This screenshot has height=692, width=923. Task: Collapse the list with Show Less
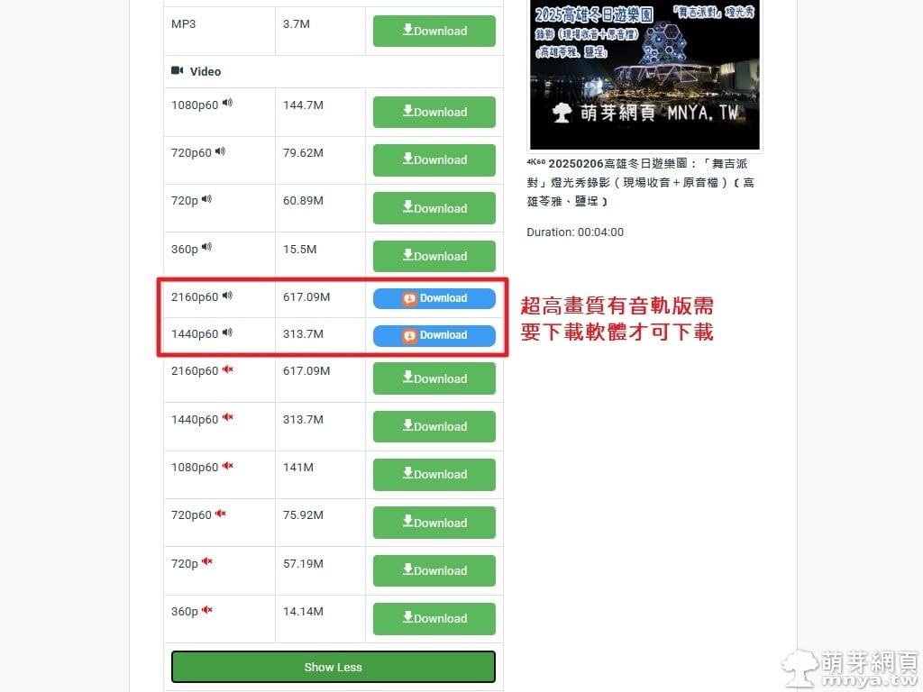tap(334, 667)
